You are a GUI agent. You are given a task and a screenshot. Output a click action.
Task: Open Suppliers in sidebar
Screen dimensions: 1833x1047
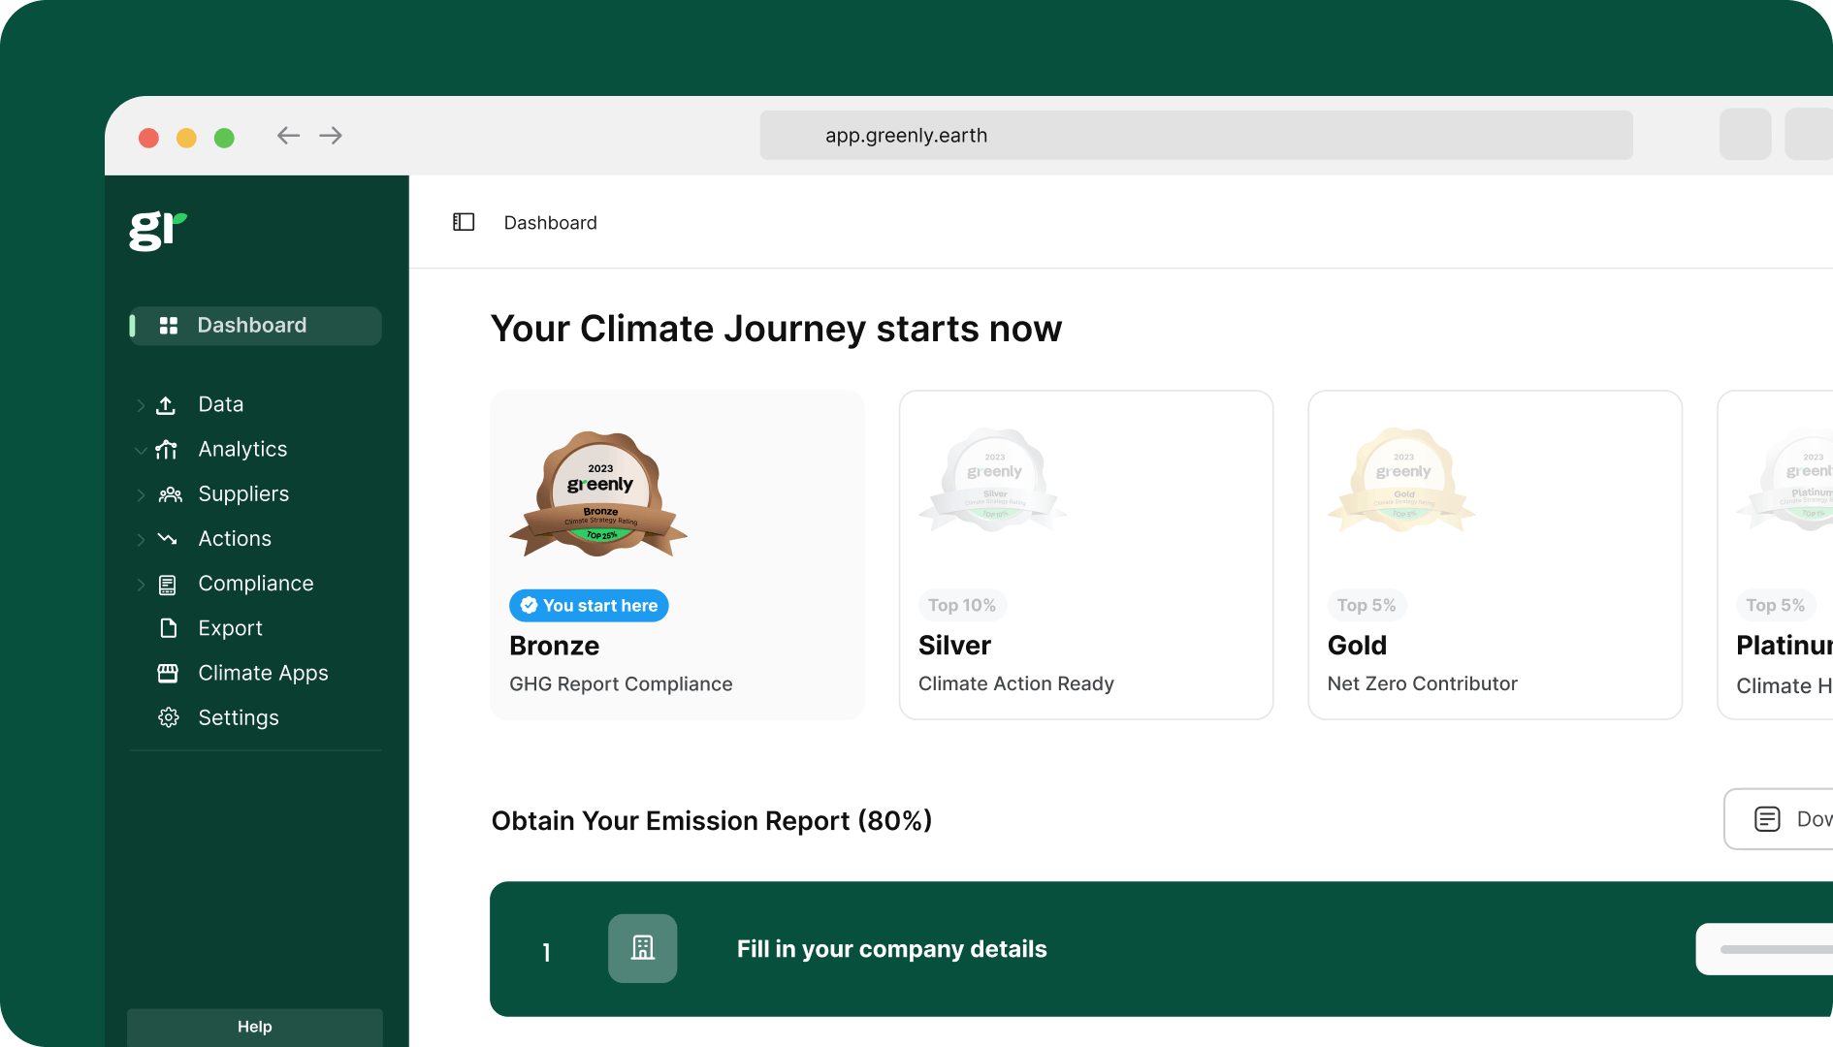coord(243,494)
